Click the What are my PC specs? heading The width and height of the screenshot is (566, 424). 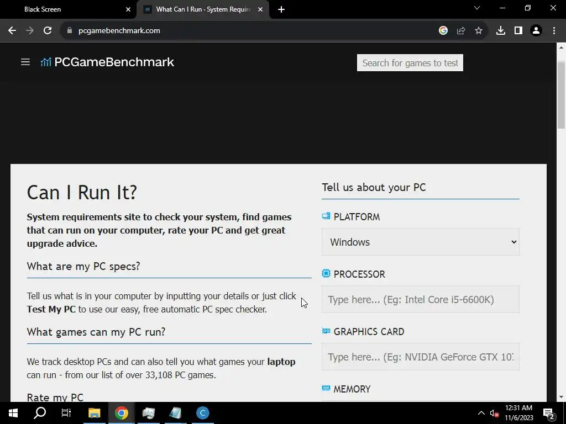(x=83, y=267)
